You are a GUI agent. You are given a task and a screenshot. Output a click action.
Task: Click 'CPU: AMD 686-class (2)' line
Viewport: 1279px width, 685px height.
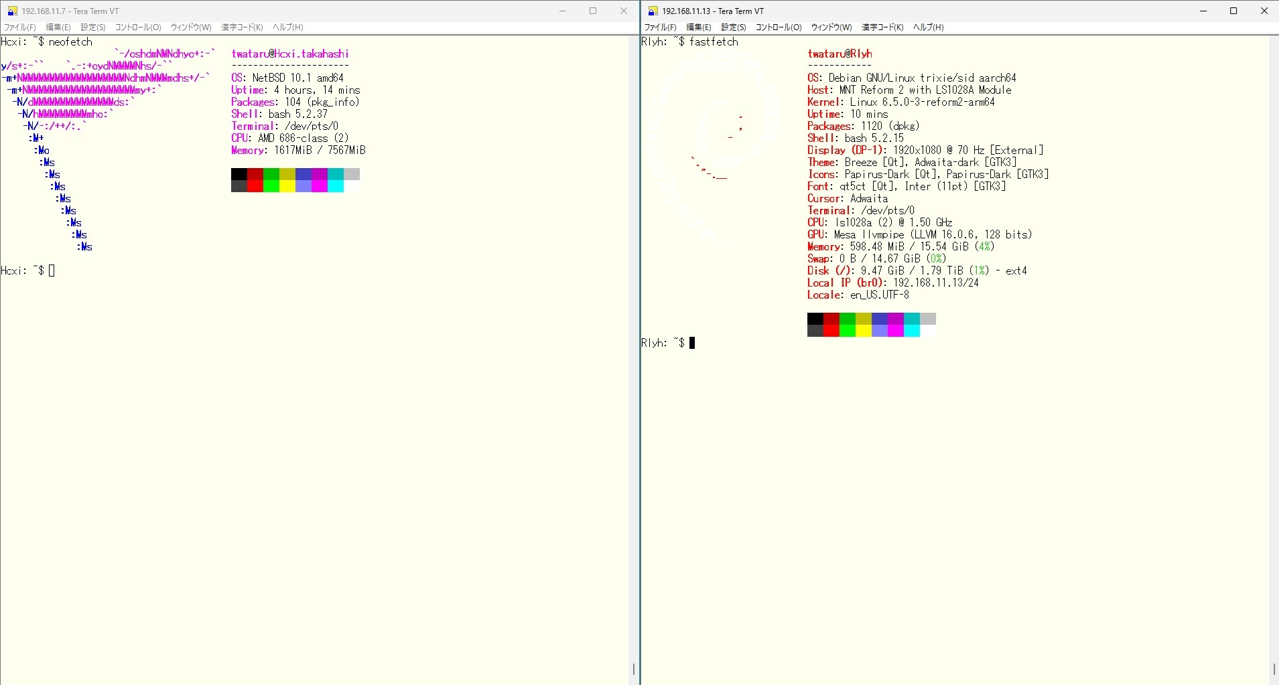(290, 138)
